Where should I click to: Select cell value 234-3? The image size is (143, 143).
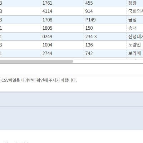[91, 36]
